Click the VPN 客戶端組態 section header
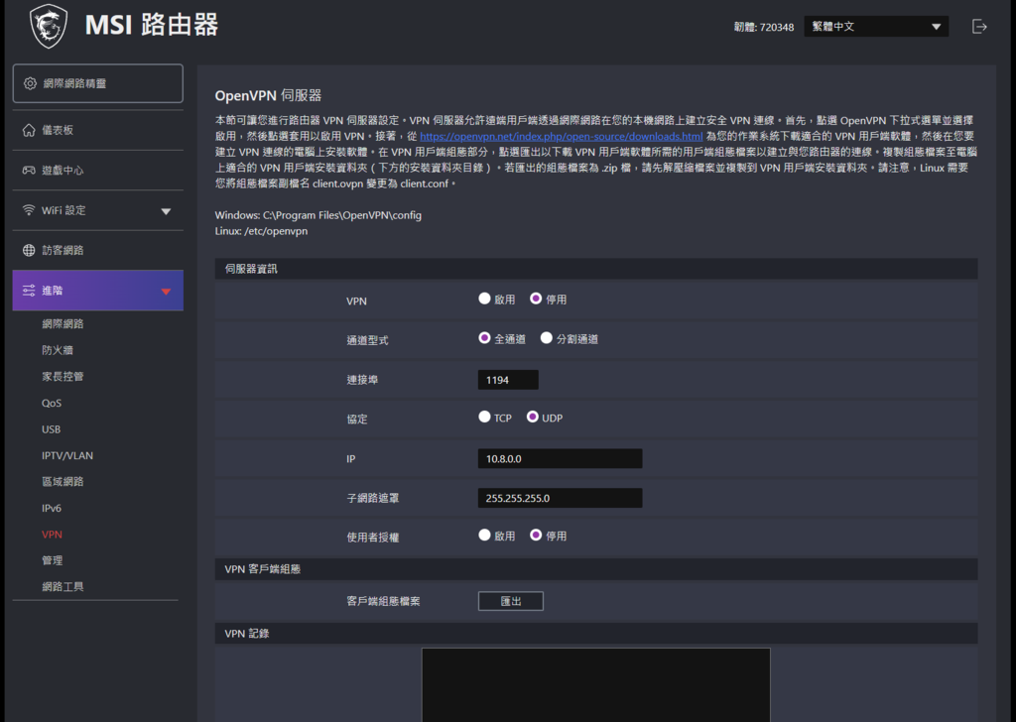 pyautogui.click(x=596, y=569)
